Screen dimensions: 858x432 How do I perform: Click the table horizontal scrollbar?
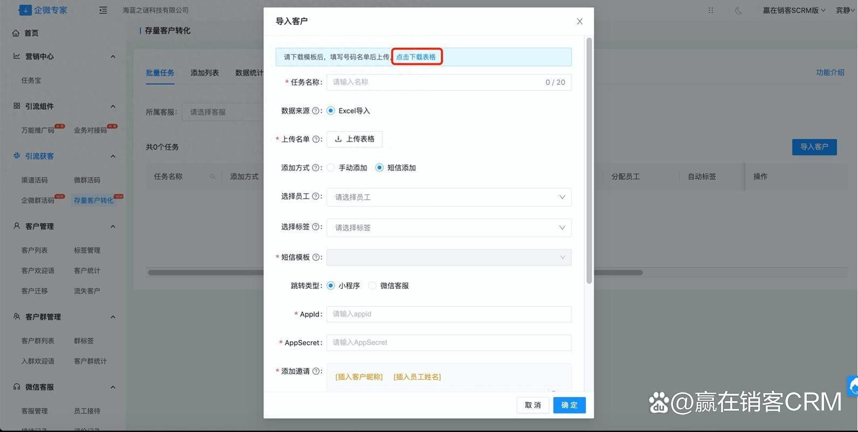click(395, 273)
